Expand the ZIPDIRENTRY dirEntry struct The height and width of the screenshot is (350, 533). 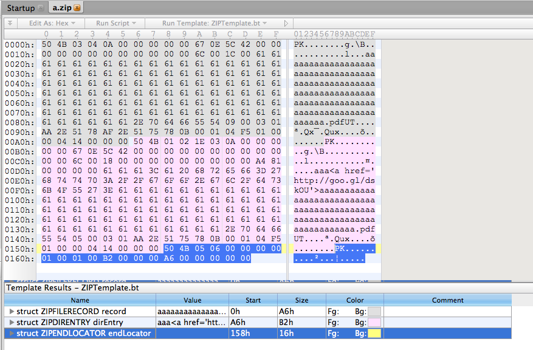click(12, 322)
